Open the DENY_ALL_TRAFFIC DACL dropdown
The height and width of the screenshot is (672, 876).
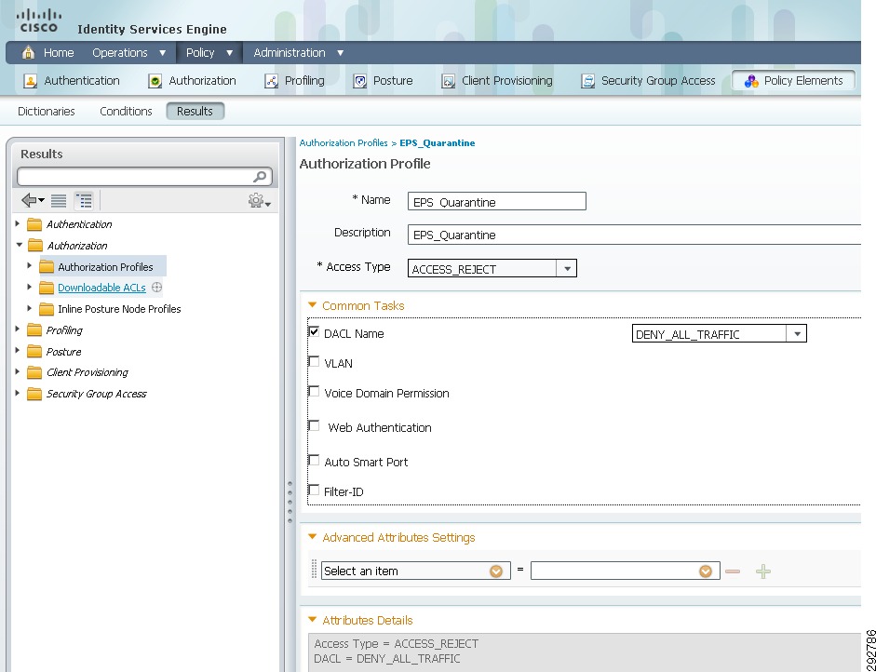[797, 334]
